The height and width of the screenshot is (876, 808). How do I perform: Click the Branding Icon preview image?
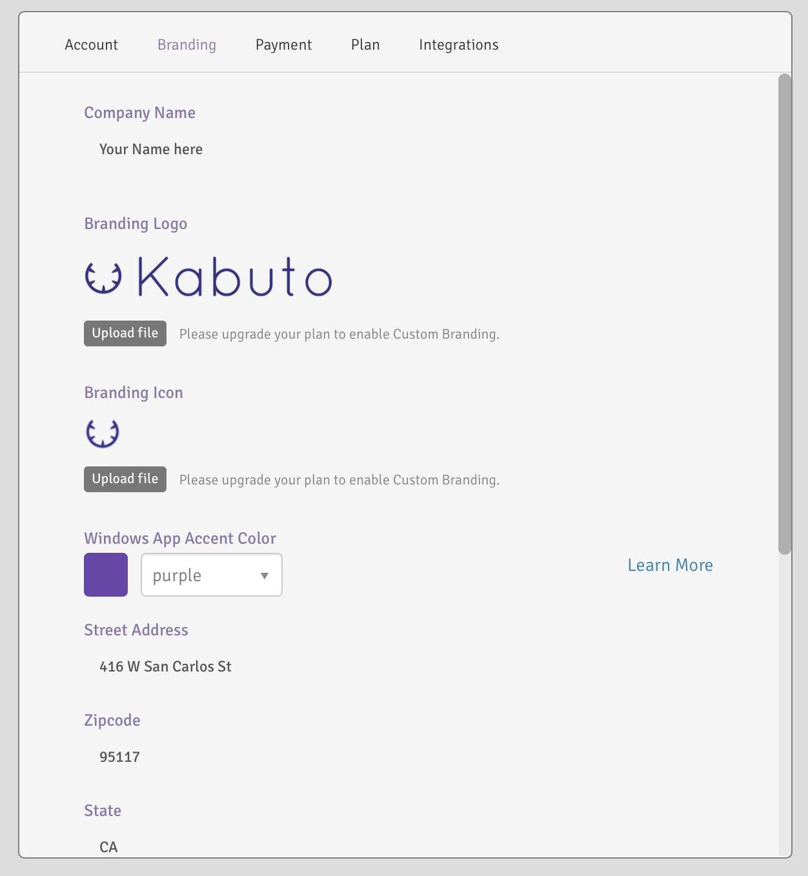(x=103, y=433)
